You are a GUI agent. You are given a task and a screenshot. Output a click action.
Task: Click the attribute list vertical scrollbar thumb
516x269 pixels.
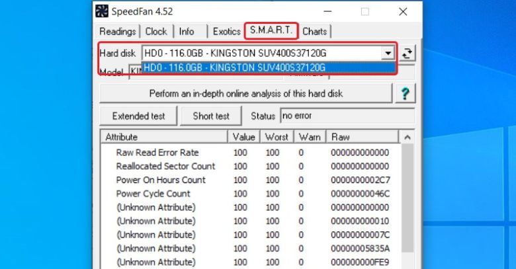408,198
